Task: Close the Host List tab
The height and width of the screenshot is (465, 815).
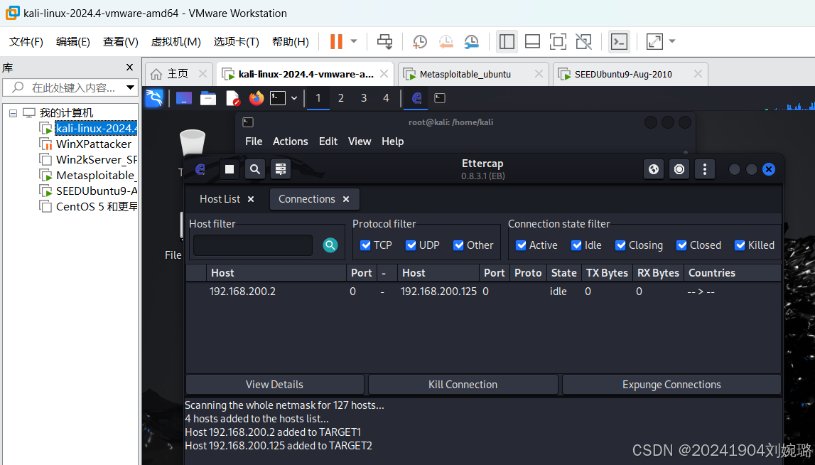Action: (251, 199)
